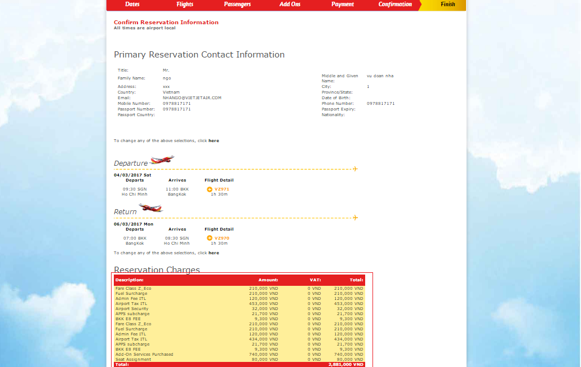581x367 pixels.
Task: Open the Add Ons step tab
Action: pos(290,5)
